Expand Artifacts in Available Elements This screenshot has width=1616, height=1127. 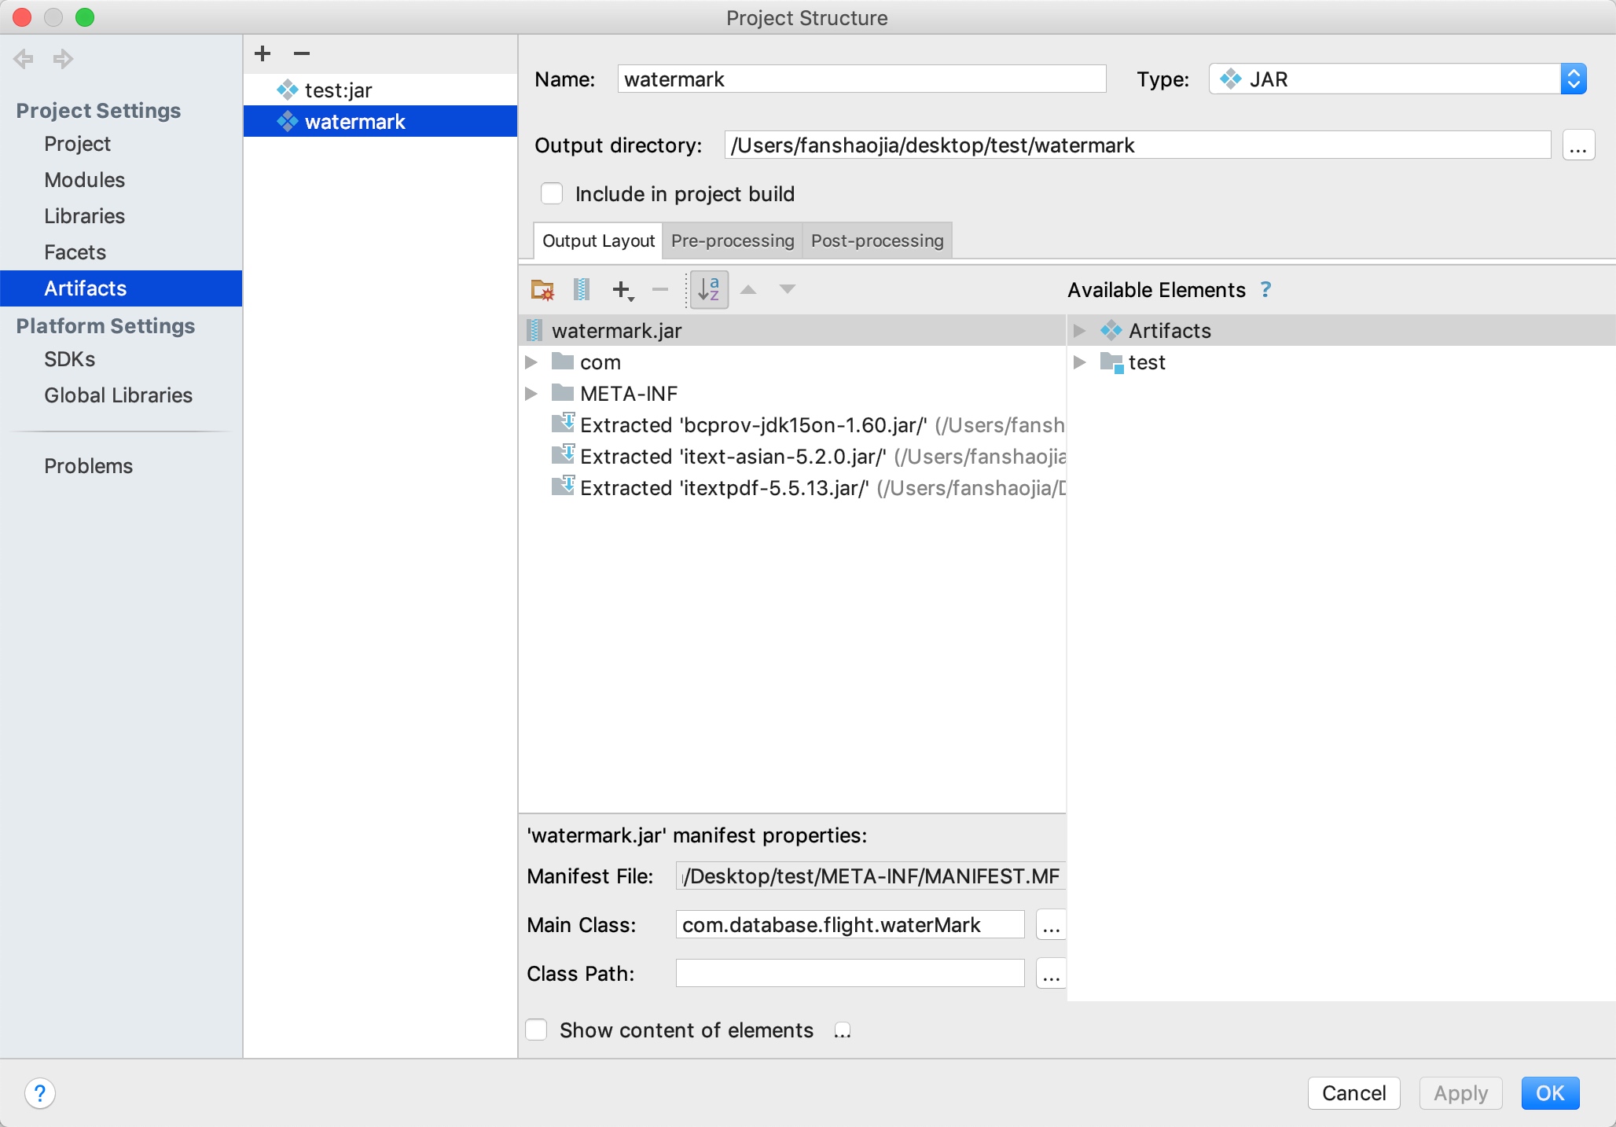click(x=1080, y=331)
